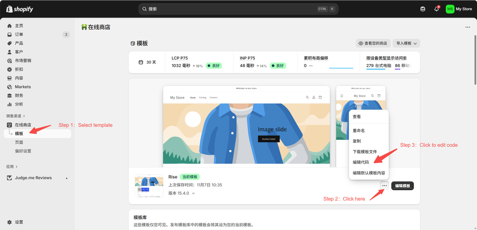Expand the 销售渠道 sidebar section

16,116
